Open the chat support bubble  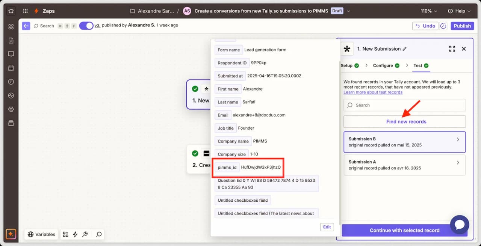pos(459,225)
